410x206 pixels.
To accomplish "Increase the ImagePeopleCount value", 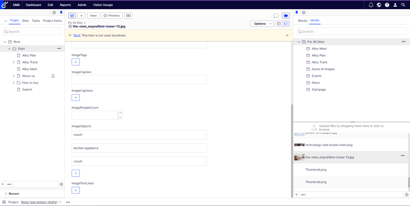I will click(121, 113).
